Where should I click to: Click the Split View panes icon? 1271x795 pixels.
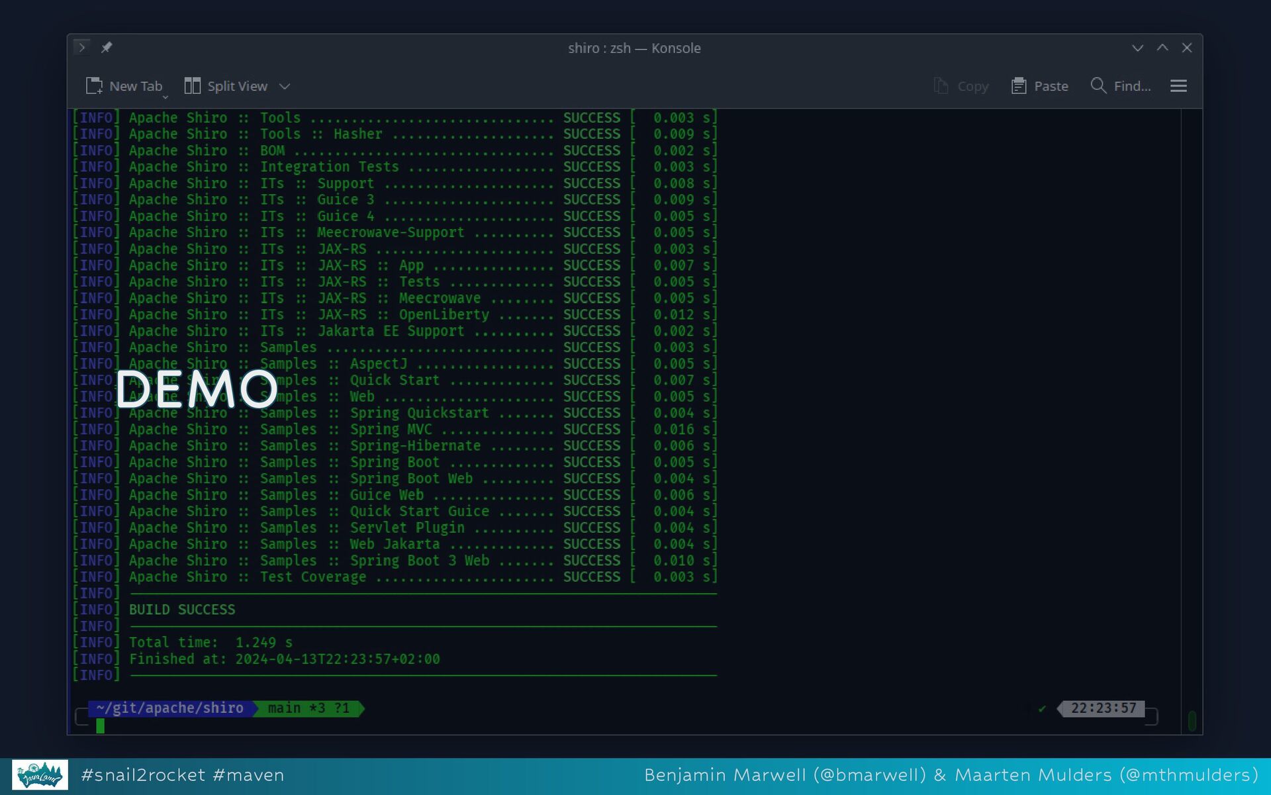click(192, 86)
